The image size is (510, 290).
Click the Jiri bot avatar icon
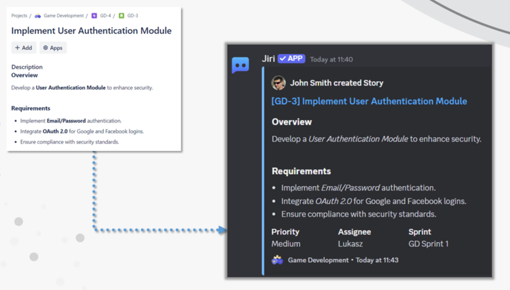241,65
